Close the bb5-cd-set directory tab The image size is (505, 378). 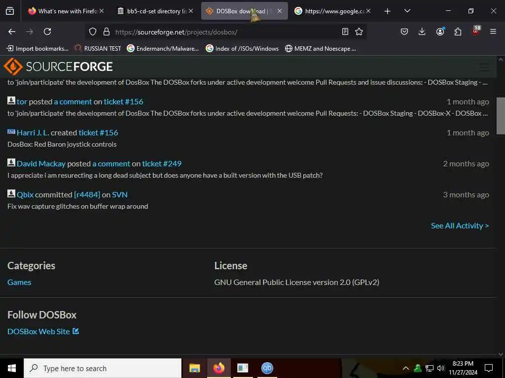(191, 11)
